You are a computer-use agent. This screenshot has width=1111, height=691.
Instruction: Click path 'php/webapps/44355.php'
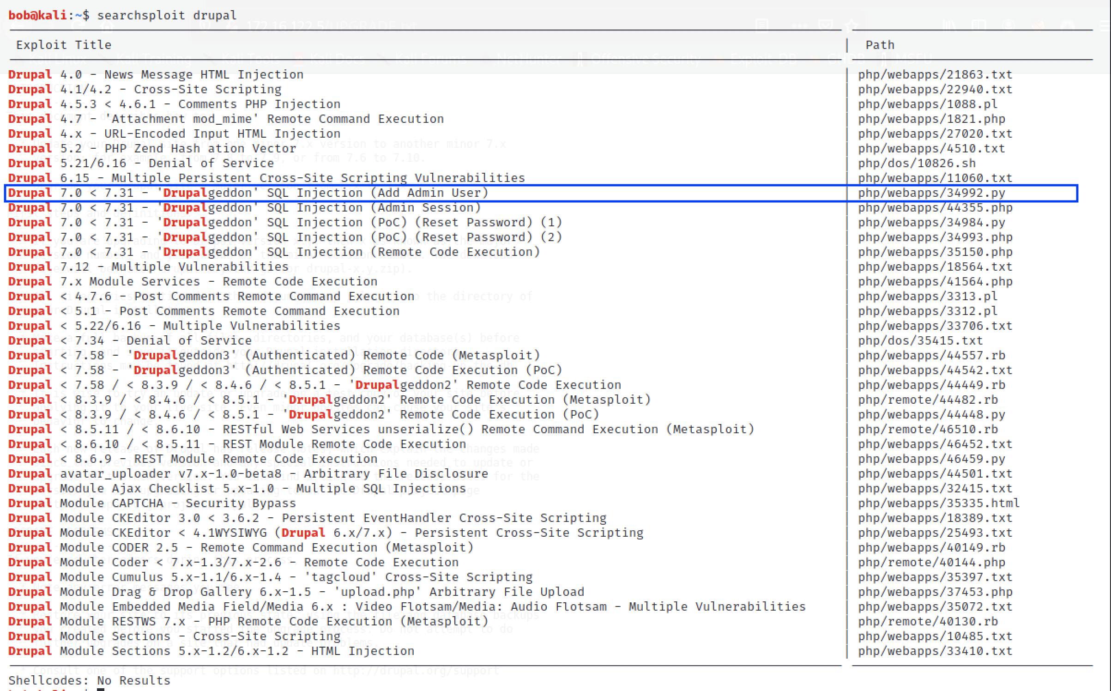pyautogui.click(x=935, y=207)
